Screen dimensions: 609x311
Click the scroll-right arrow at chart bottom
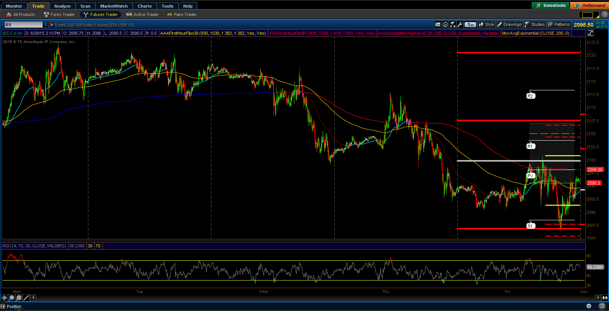coord(598,298)
